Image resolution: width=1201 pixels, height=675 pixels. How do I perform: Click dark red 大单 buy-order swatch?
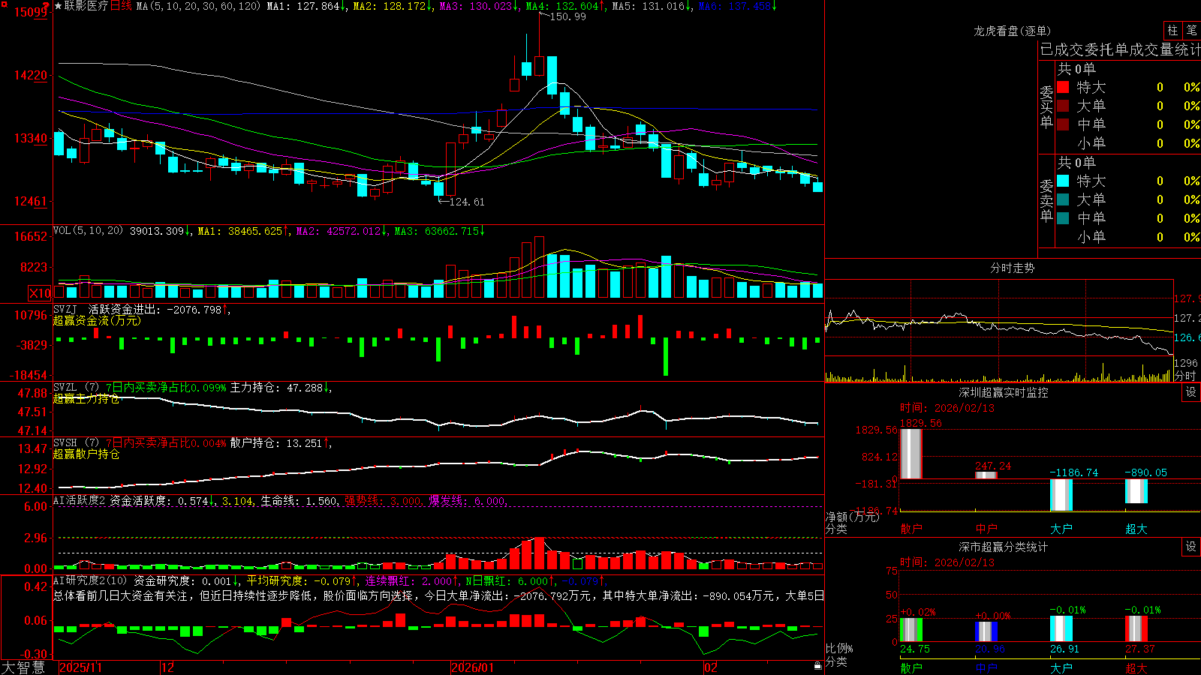coord(1063,106)
